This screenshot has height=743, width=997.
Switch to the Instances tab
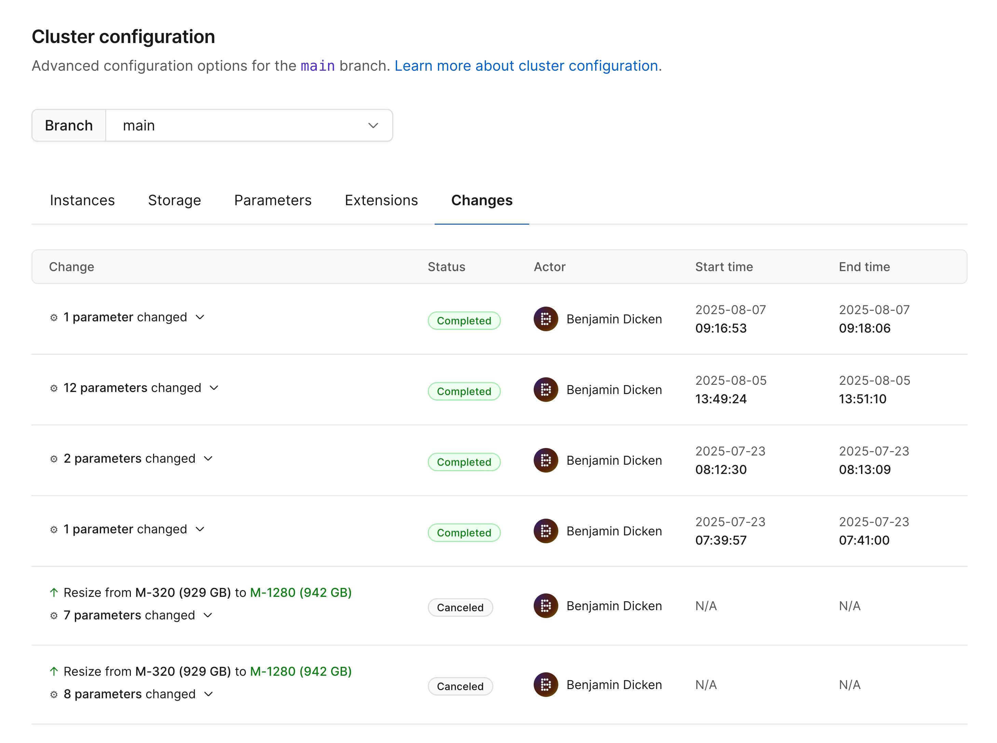(x=82, y=200)
